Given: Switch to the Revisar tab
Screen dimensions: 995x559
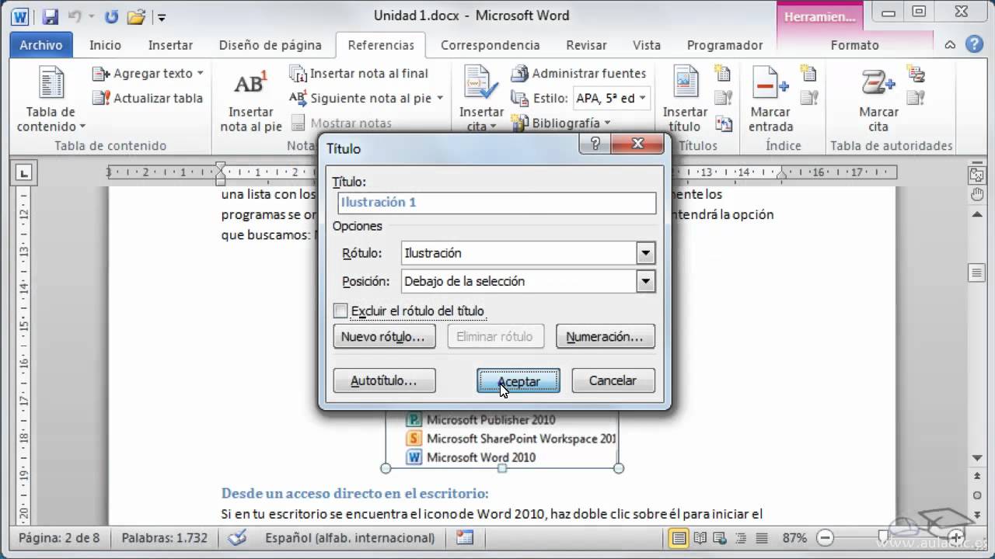Looking at the screenshot, I should (x=587, y=45).
